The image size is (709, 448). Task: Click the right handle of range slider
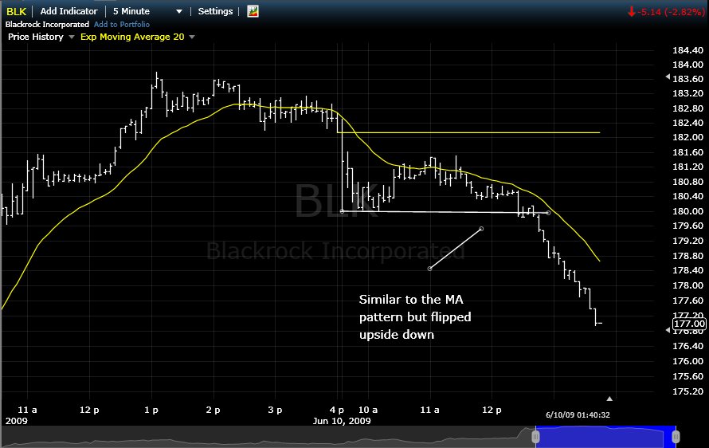[676, 437]
